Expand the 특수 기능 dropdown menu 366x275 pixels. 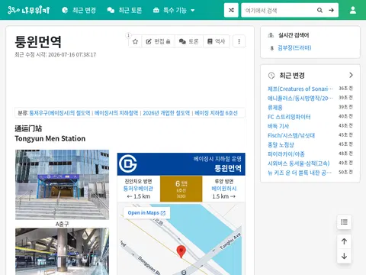tap(174, 10)
